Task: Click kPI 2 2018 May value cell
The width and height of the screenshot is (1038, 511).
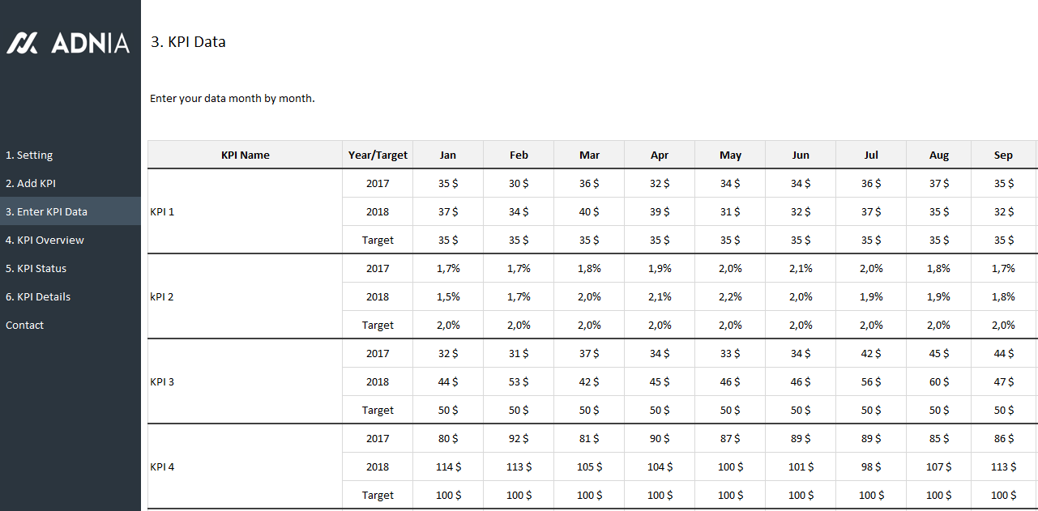Action: 730,297
